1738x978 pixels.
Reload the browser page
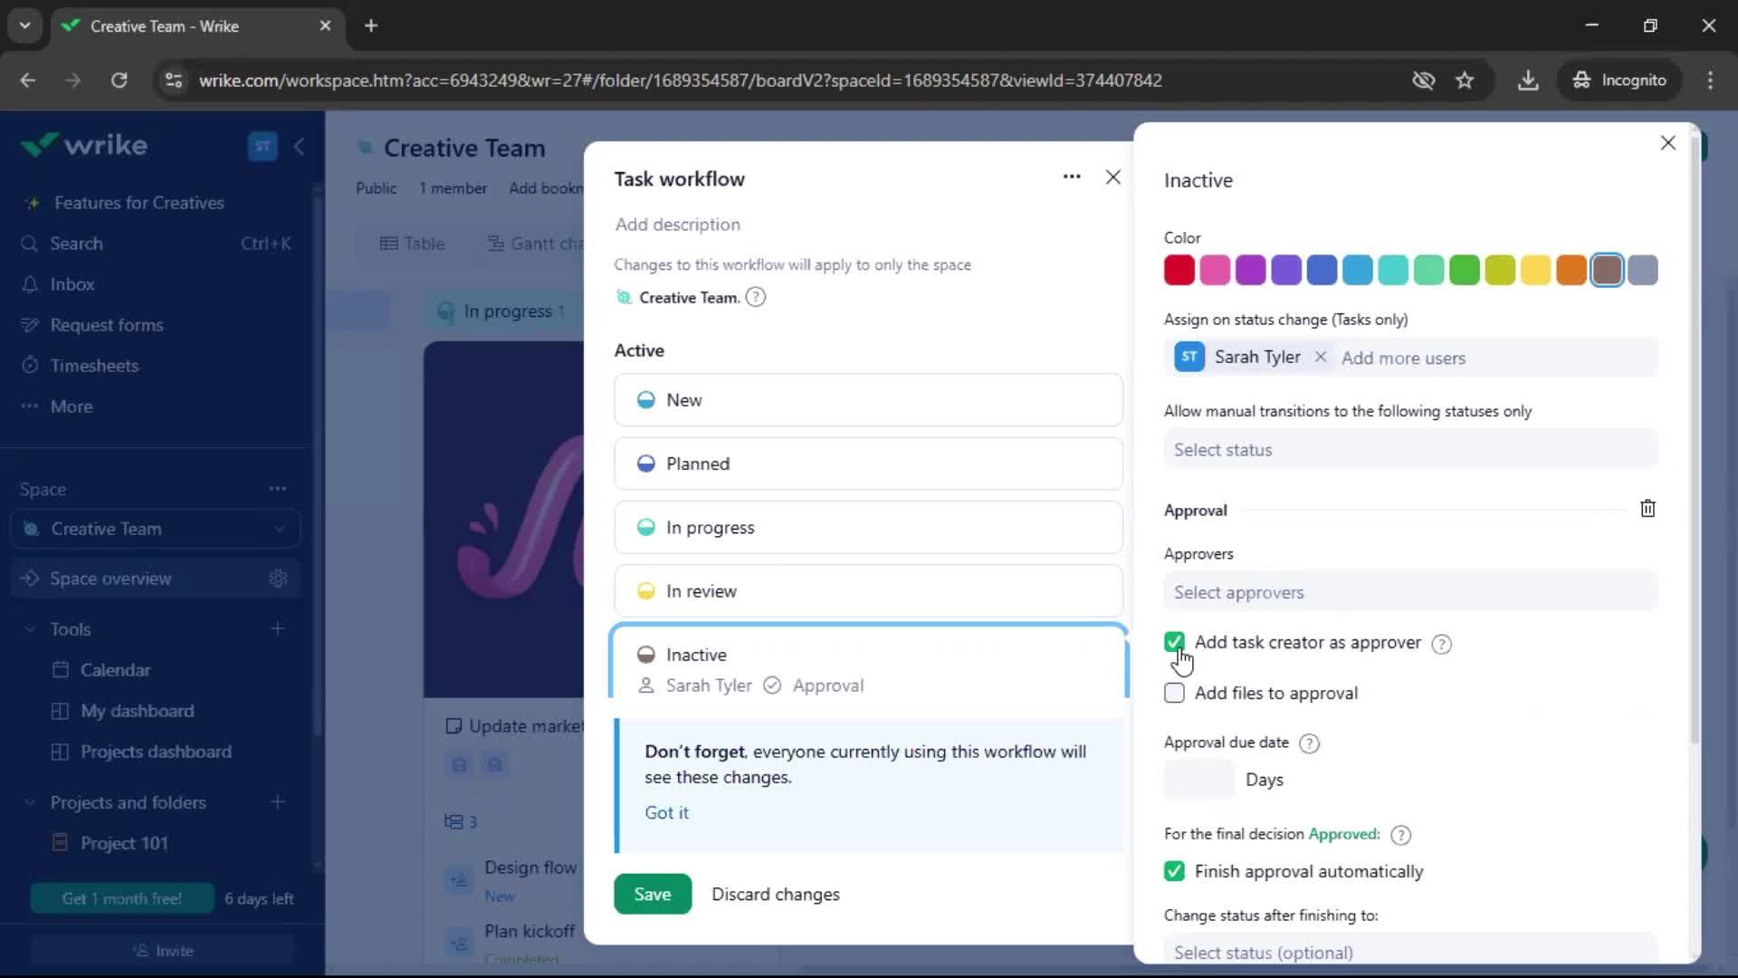(x=119, y=81)
